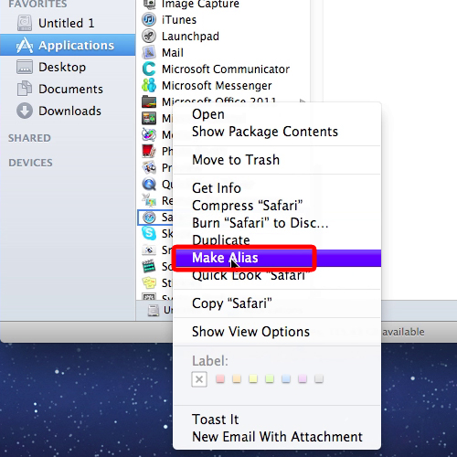Select the Skype app icon
Viewport: 457px width, 457px height.
[x=149, y=234]
